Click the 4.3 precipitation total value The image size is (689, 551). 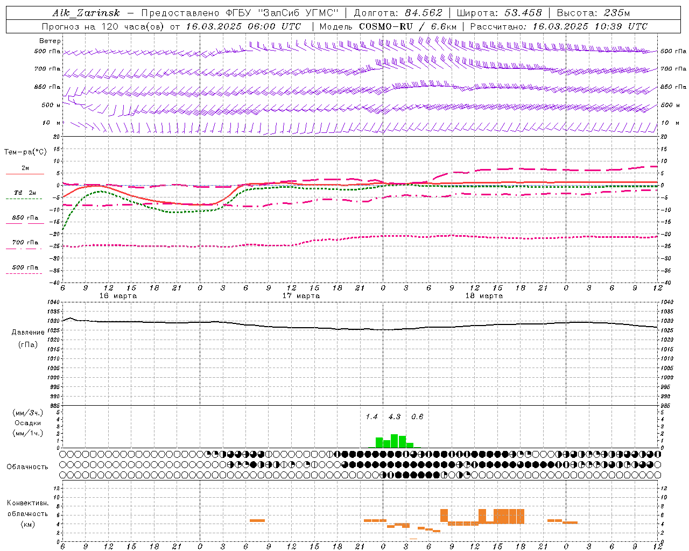coord(395,416)
